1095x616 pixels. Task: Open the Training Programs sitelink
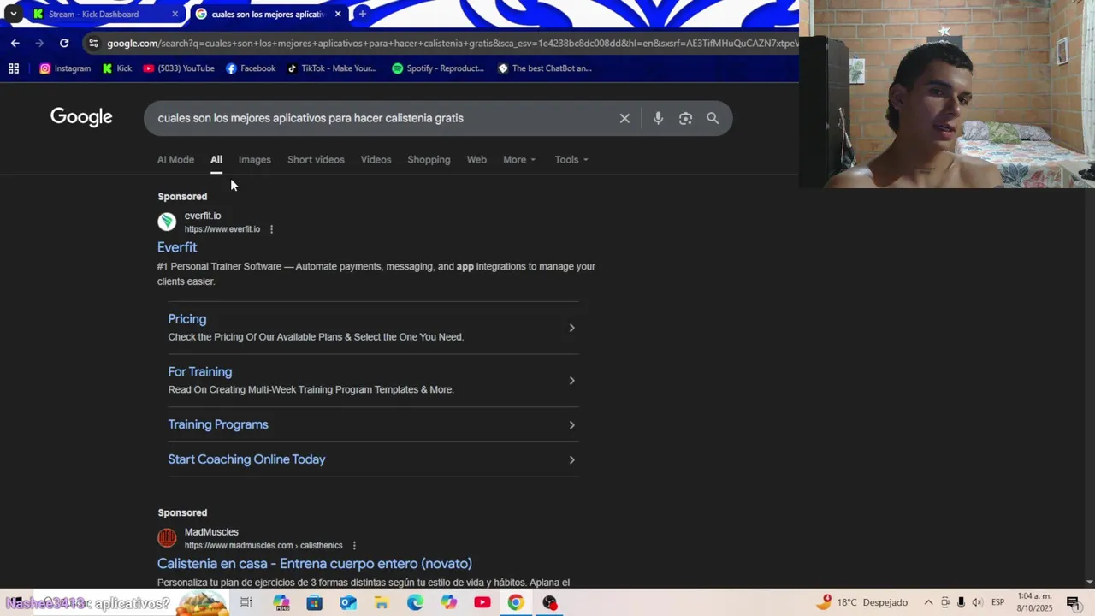pos(218,424)
